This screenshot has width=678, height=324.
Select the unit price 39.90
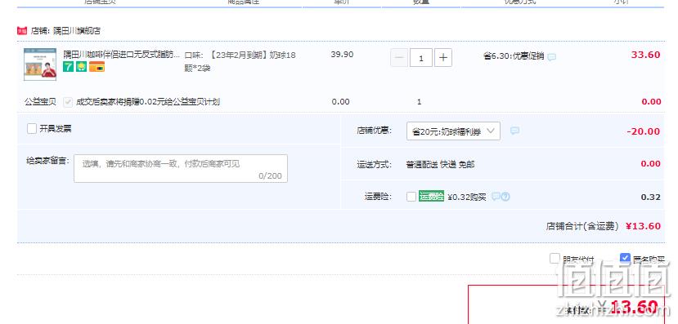pos(342,55)
